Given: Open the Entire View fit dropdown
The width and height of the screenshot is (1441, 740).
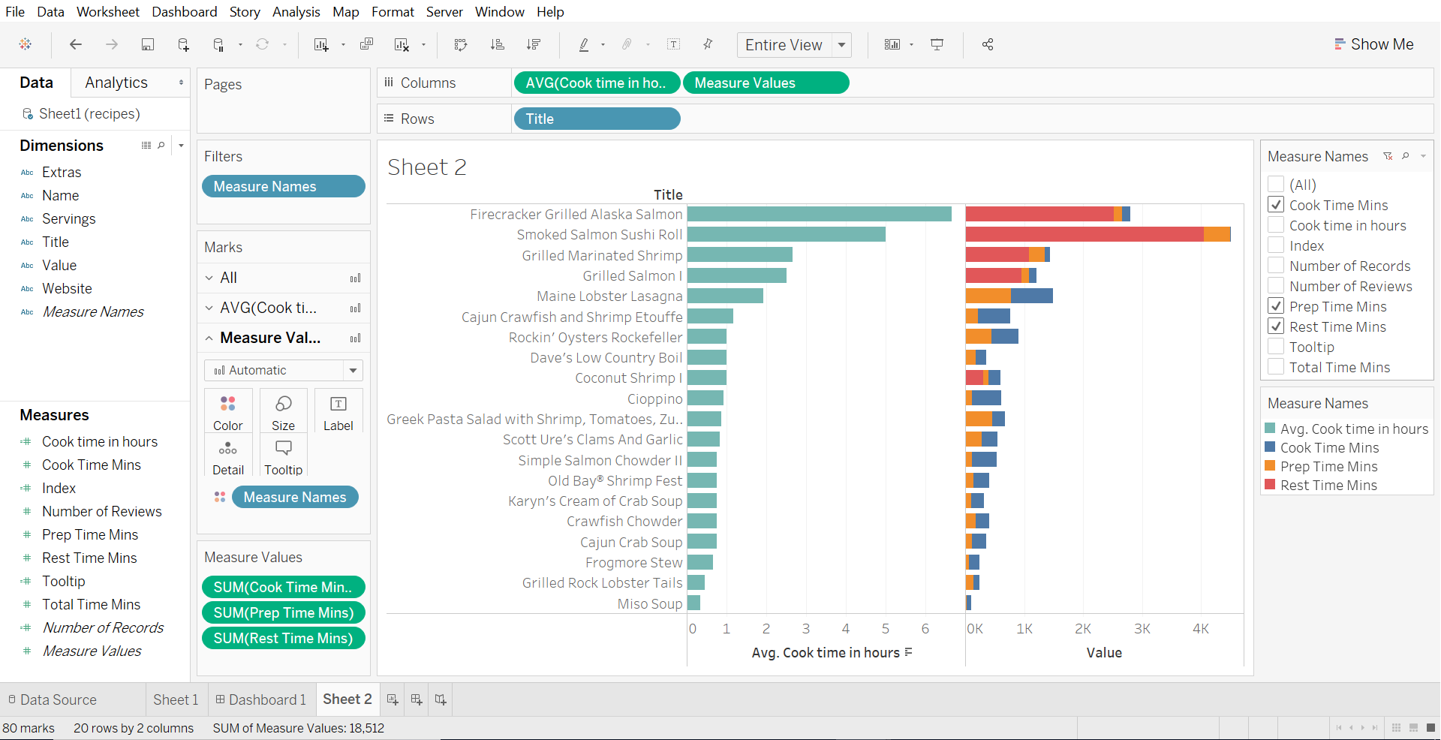Looking at the screenshot, I should [x=842, y=45].
